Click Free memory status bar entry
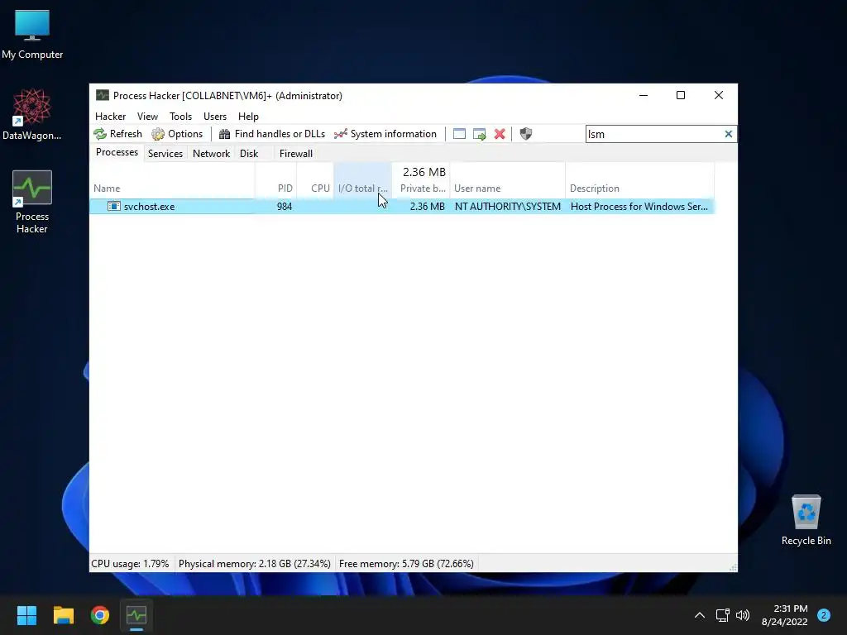 pos(406,564)
